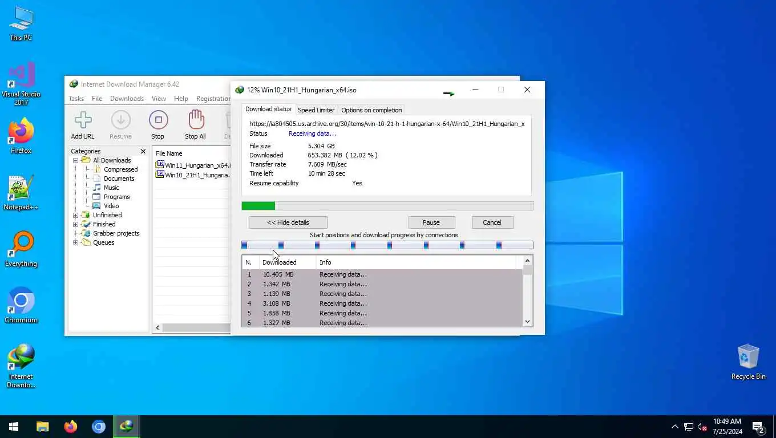Open Firefox from the taskbar
776x438 pixels.
71,427
